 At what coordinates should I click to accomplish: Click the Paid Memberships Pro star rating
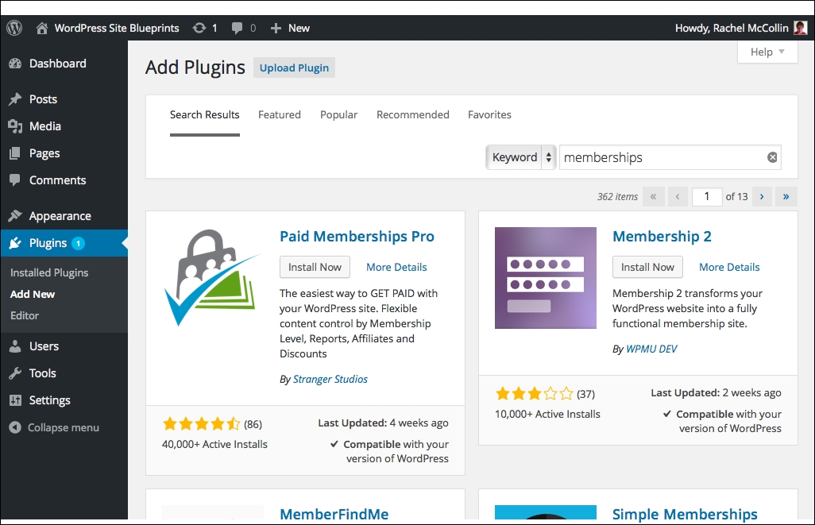click(x=201, y=424)
